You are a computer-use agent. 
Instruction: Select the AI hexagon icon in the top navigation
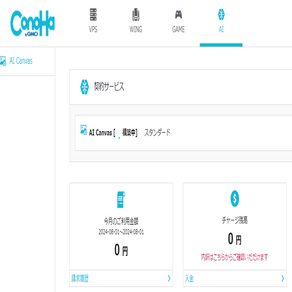[x=221, y=14]
